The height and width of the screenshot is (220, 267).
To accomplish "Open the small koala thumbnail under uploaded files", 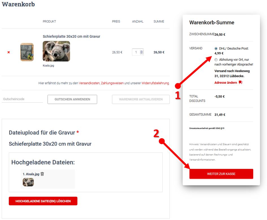I will [x=28, y=182].
